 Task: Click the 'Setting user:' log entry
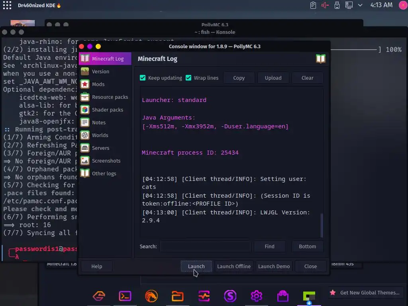click(224, 182)
